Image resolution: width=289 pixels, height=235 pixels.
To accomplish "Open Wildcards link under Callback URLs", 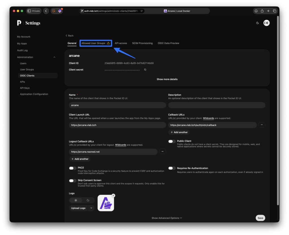I will [209, 118].
